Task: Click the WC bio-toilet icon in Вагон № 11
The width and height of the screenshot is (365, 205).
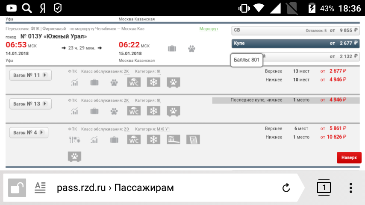Action: pos(134,82)
